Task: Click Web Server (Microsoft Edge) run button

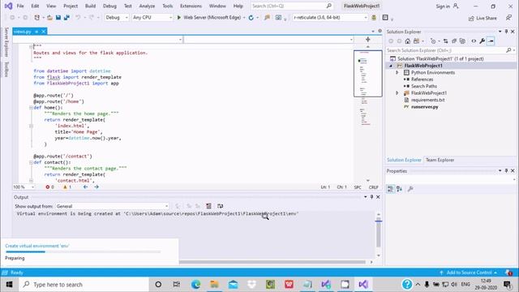Action: (x=209, y=18)
